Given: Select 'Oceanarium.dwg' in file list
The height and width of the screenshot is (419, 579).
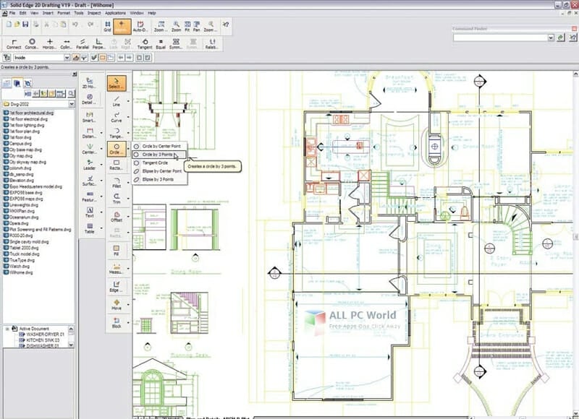Looking at the screenshot, I should [21, 217].
